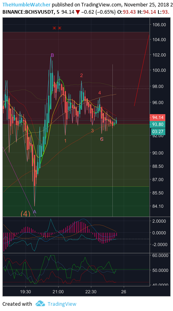The width and height of the screenshot is (173, 311).
Task: Click the H:94.14 high value
Action: 147,12
